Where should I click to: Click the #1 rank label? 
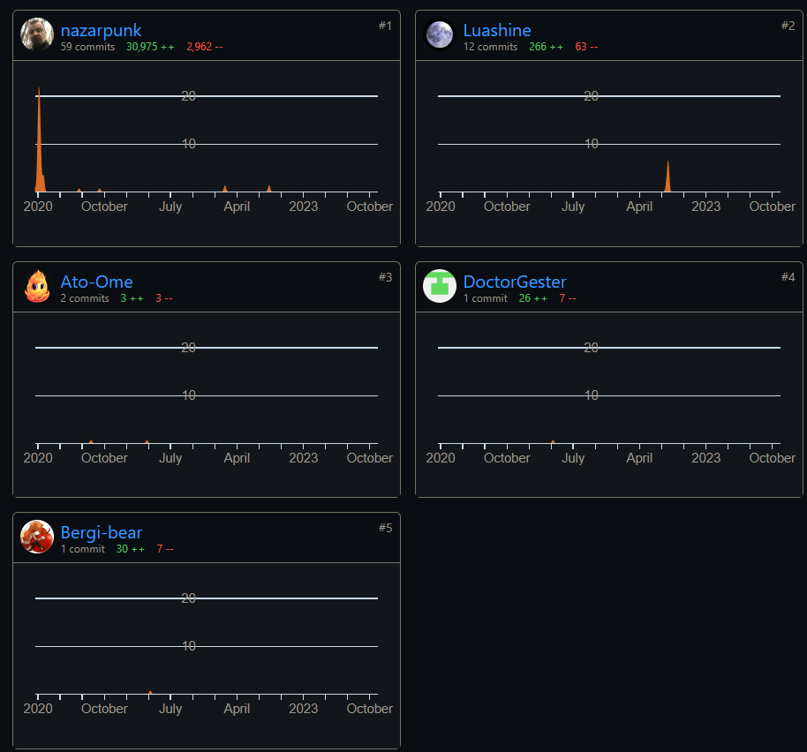tap(386, 26)
